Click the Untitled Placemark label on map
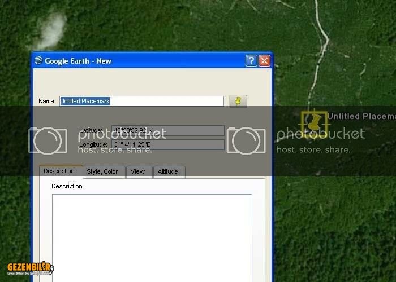 pos(361,116)
